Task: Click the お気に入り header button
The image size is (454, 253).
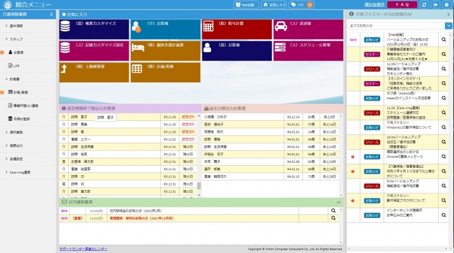Action: tap(274, 5)
